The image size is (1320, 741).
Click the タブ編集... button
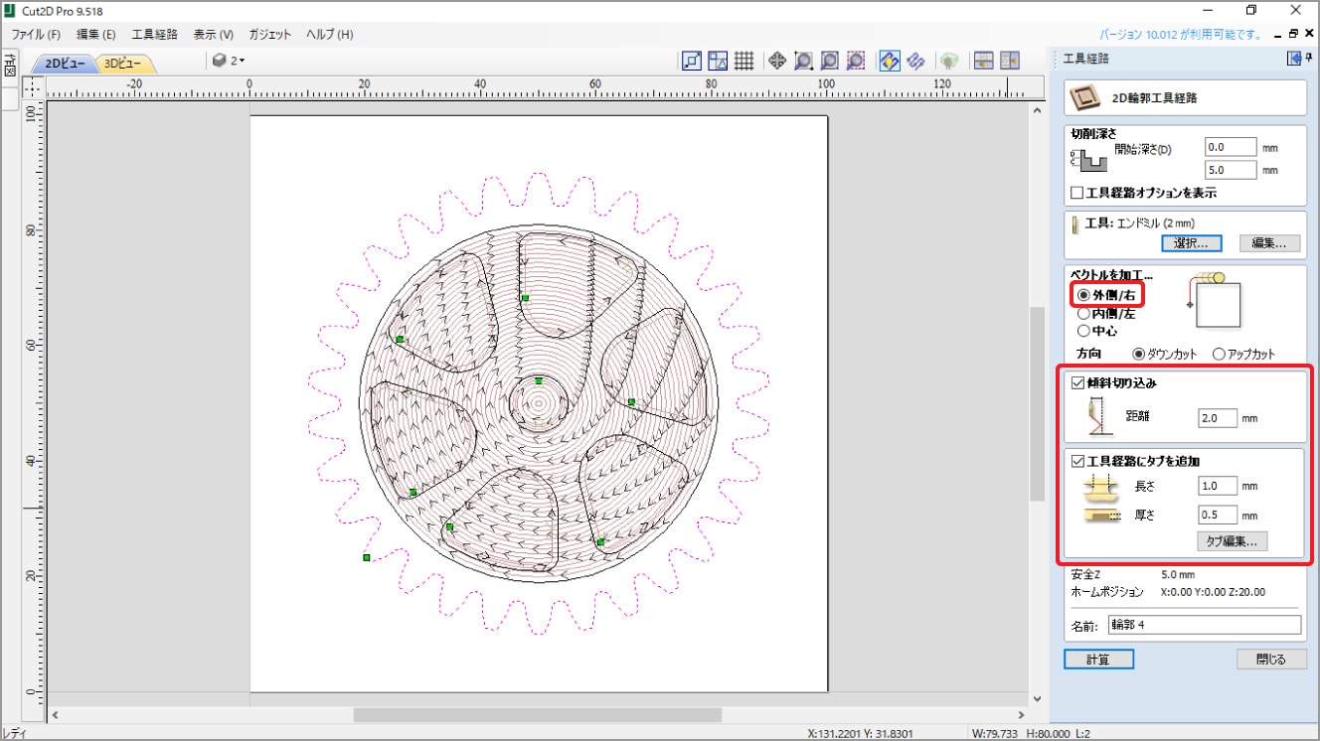[1232, 541]
